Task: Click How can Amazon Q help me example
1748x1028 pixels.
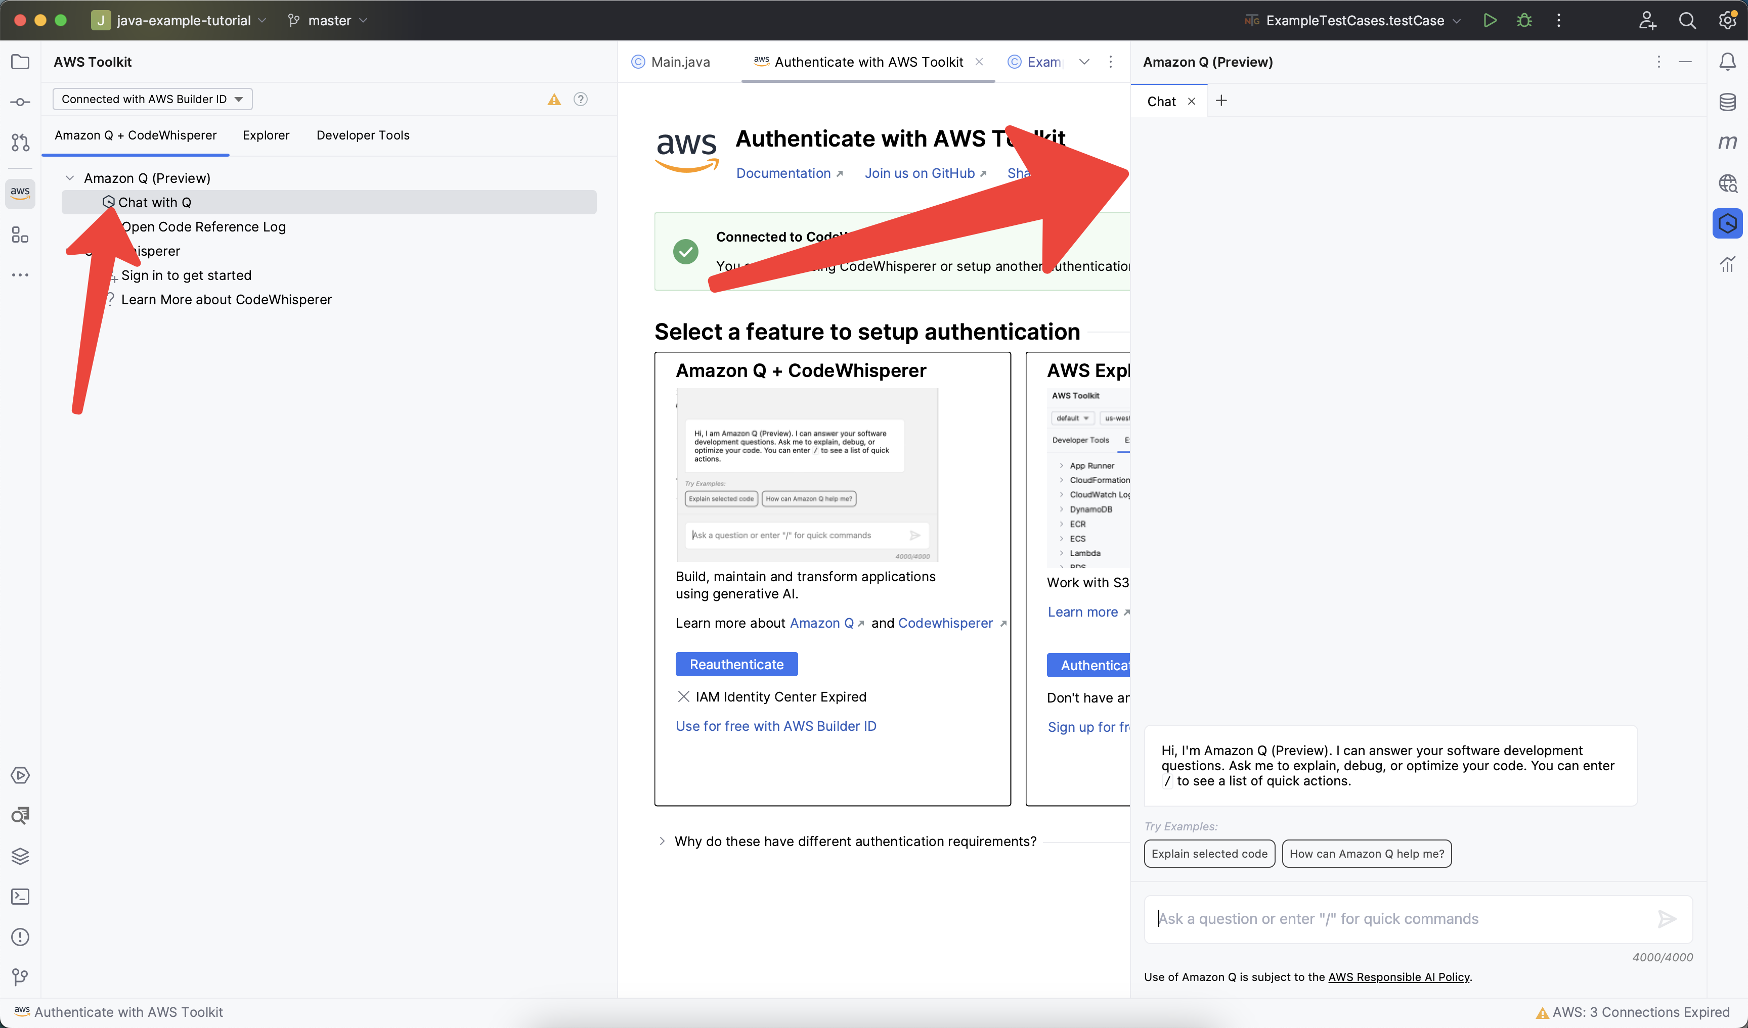Action: 1367,853
